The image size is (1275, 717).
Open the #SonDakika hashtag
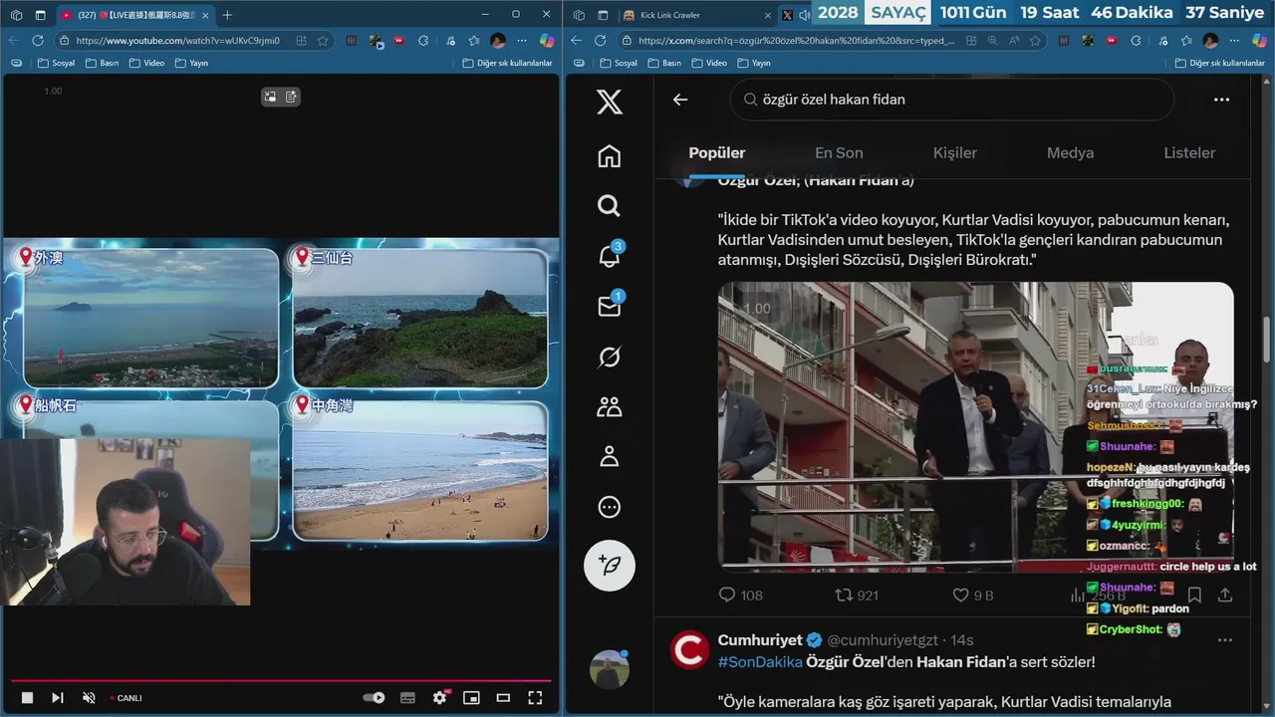(x=760, y=661)
